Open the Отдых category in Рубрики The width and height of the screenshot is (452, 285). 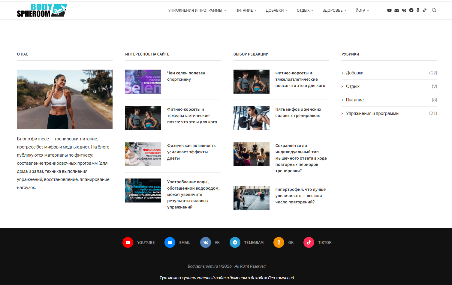353,86
